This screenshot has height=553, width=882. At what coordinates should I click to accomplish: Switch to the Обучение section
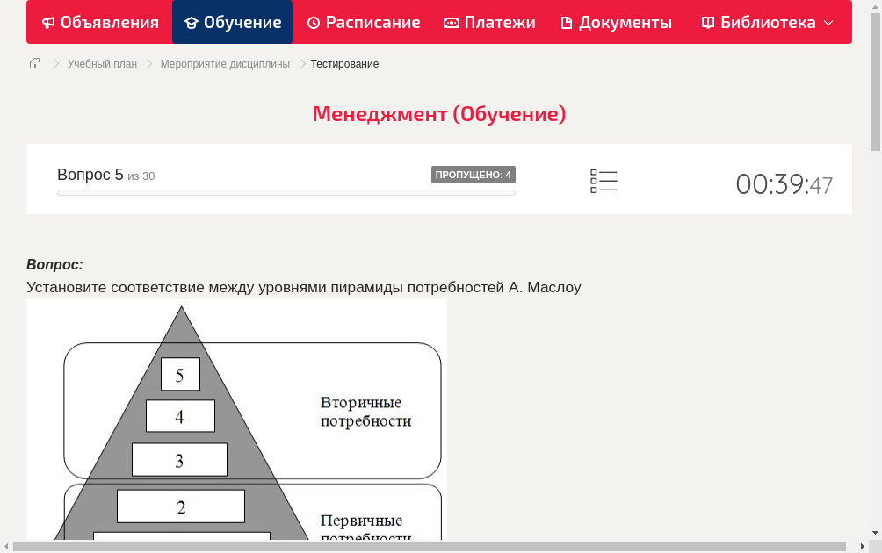(232, 22)
